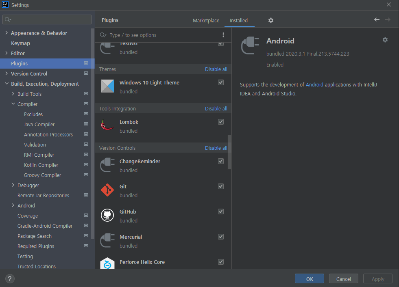Click the project-level marker icon beside Required Plugins
The width and height of the screenshot is (399, 287).
[86, 246]
